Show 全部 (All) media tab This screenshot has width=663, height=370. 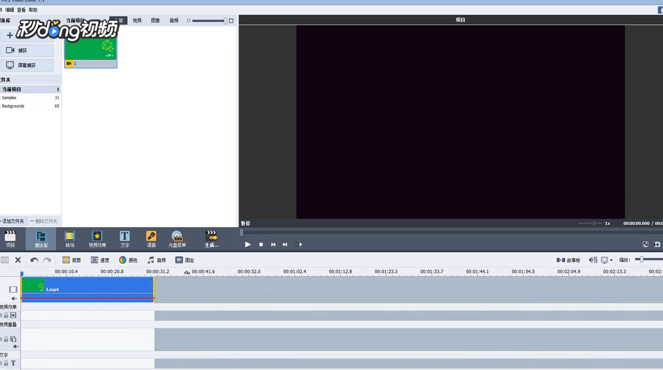tap(119, 21)
